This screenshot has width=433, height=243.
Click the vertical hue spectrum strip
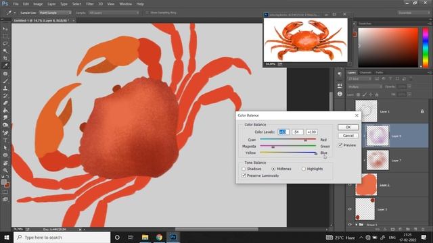click(x=426, y=47)
